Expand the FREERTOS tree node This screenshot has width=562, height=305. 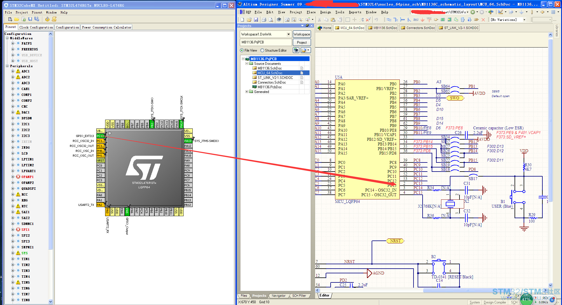tap(13, 49)
